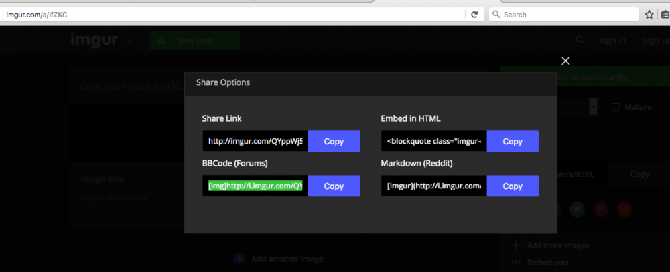
Task: Expand the New post dropdown arrow
Action: pyautogui.click(x=228, y=41)
